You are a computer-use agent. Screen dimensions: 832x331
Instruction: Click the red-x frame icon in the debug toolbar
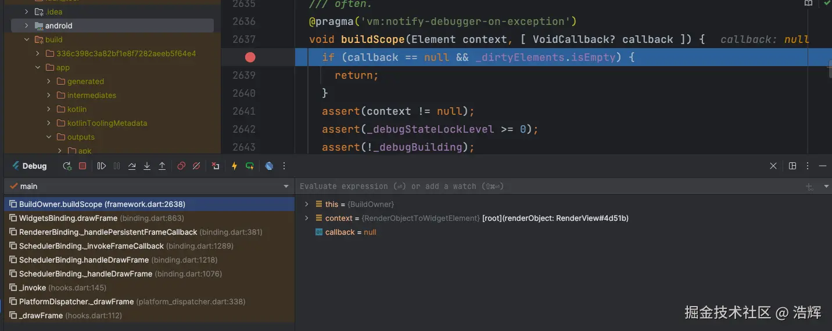216,166
